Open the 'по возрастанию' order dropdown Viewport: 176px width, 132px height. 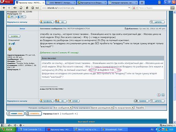point(124,108)
